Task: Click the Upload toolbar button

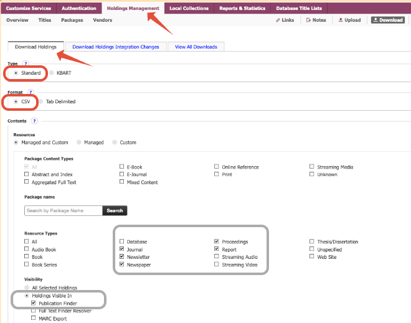Action: click(x=350, y=20)
